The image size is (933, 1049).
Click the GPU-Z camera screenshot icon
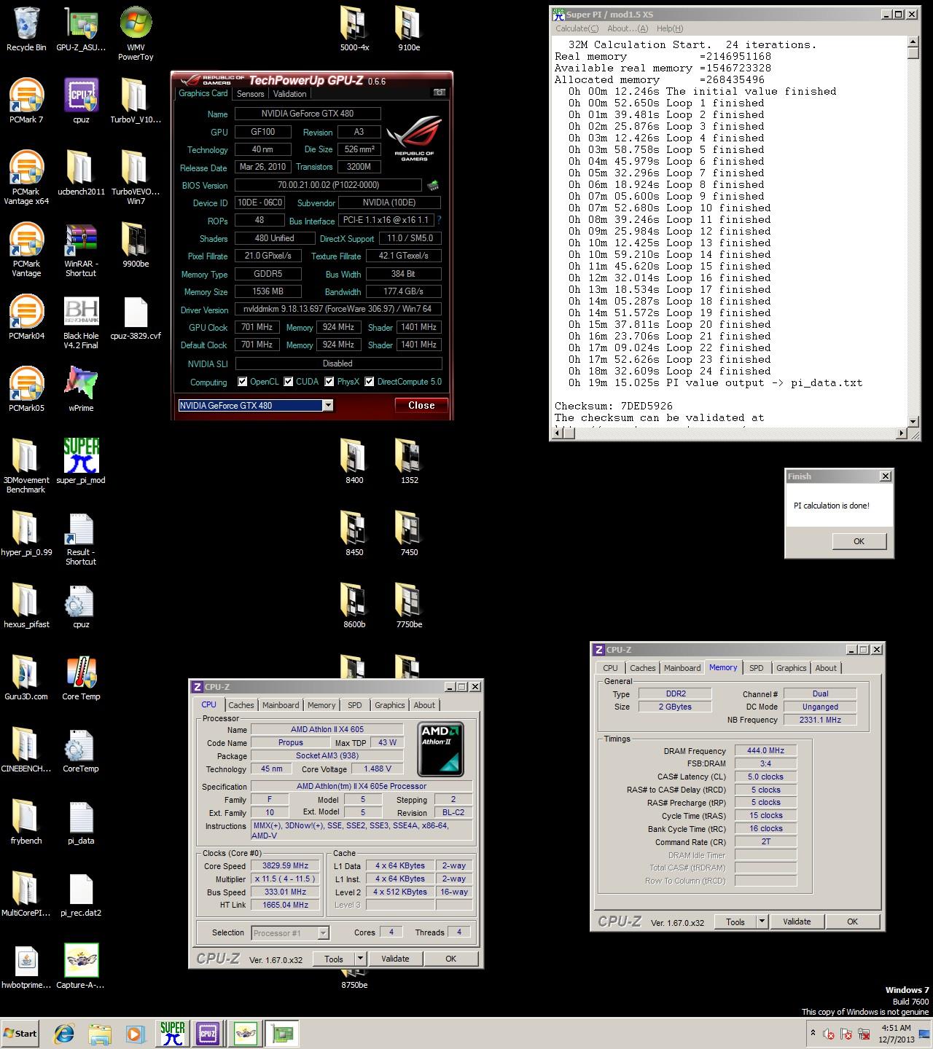[440, 93]
